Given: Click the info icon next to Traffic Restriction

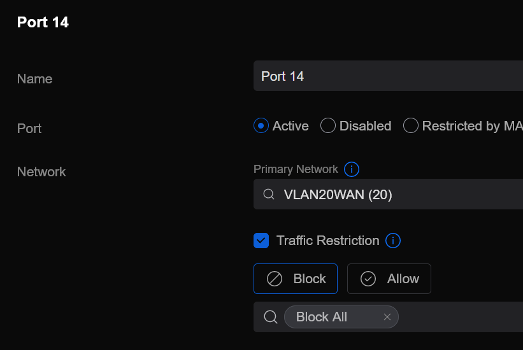Looking at the screenshot, I should click(394, 241).
